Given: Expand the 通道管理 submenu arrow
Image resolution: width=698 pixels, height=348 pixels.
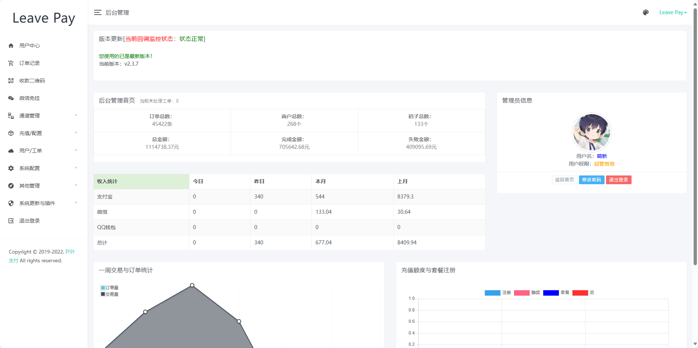Looking at the screenshot, I should [76, 115].
